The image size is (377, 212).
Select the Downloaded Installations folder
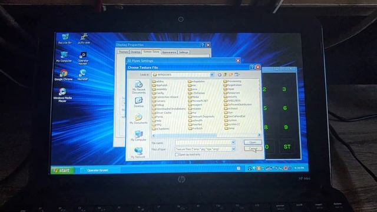[169, 109]
